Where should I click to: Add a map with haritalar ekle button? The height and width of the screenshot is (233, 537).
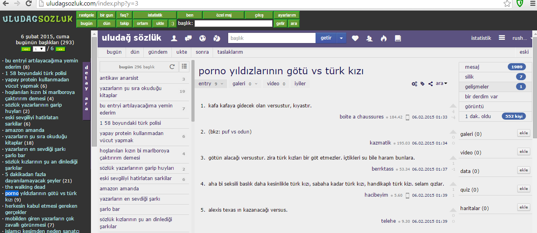pyautogui.click(x=524, y=207)
